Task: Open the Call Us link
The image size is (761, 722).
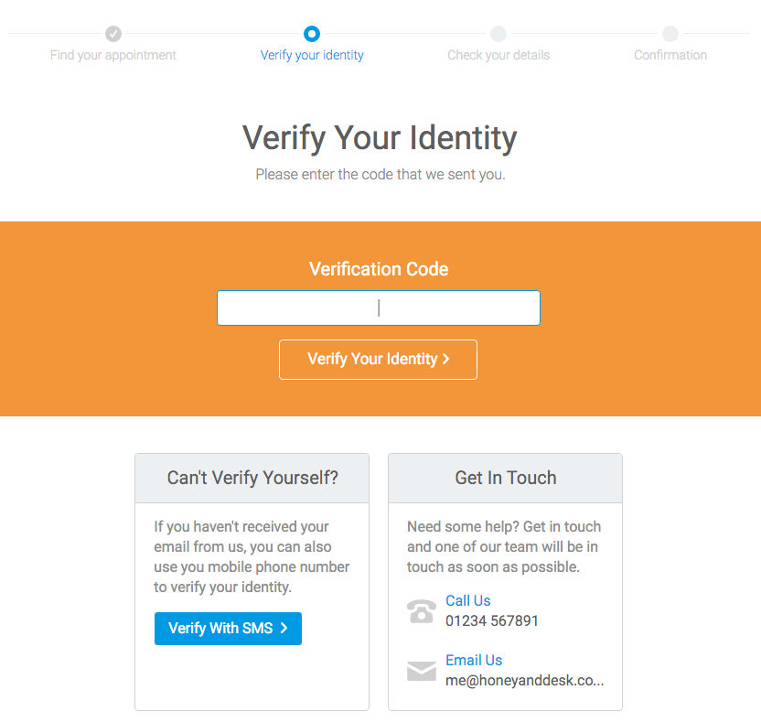Action: [468, 600]
